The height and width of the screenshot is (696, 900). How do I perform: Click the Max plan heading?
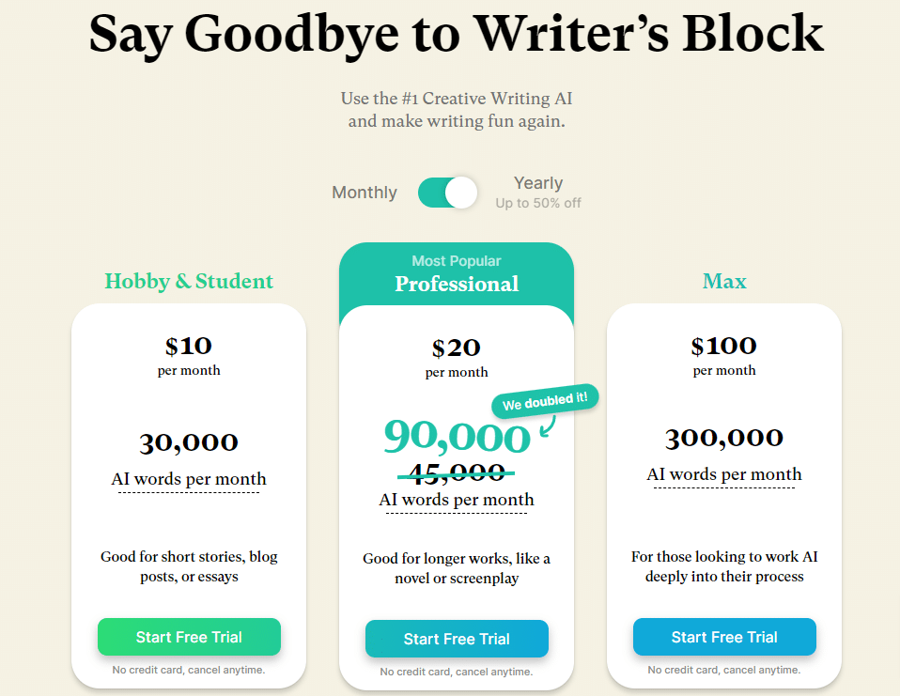click(724, 281)
